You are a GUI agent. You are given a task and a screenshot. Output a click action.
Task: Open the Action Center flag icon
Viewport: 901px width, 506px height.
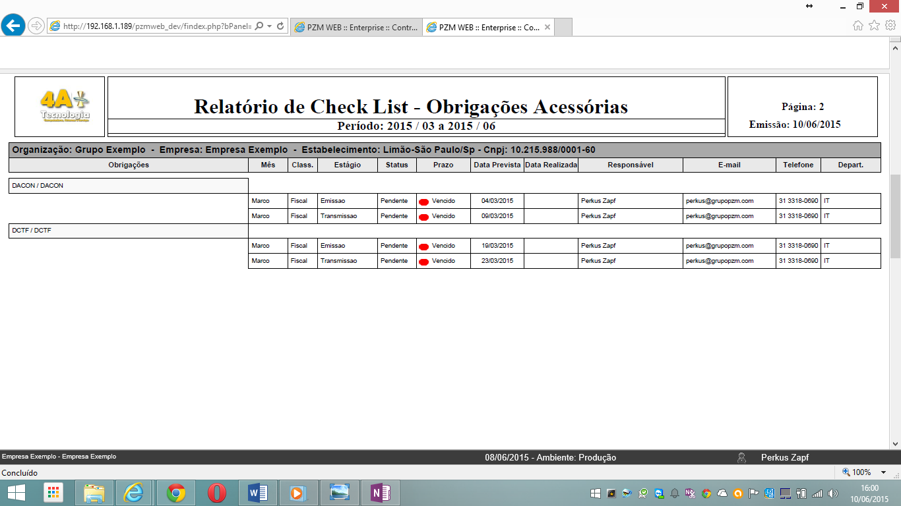(x=754, y=493)
